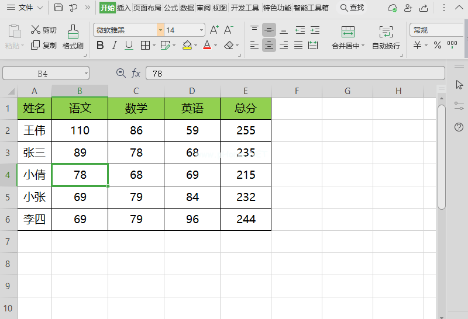Toggle italic formatting with I
Image resolution: width=468 pixels, height=319 pixels.
tap(114, 46)
